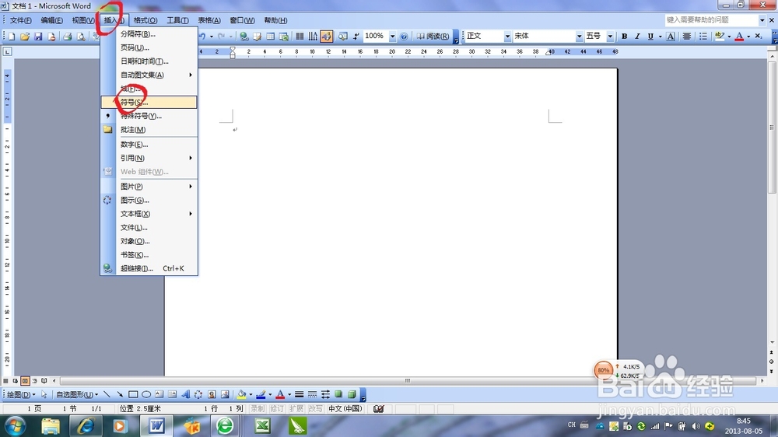Image resolution: width=778 pixels, height=437 pixels.
Task: Click the Font Color red A button
Action: tap(739, 37)
